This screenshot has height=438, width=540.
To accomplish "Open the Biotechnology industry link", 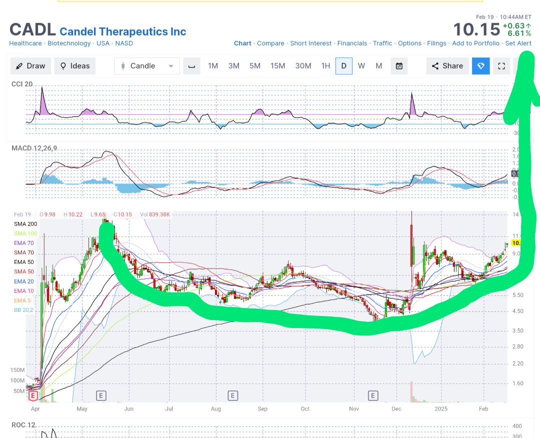I will (x=69, y=43).
